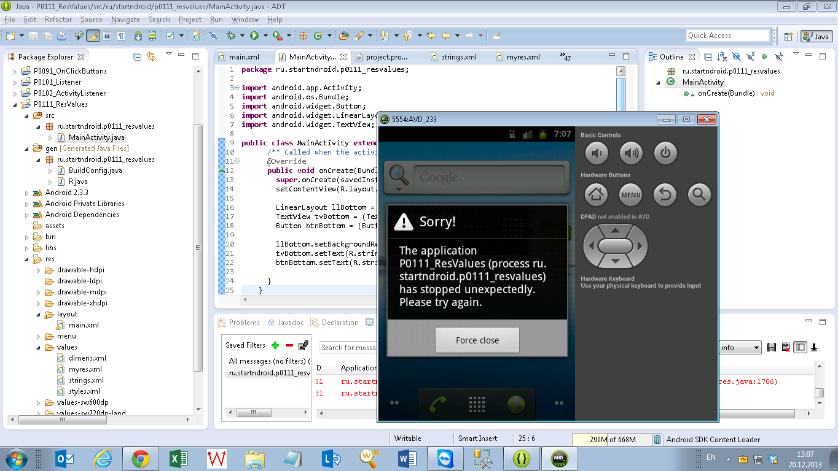The width and height of the screenshot is (838, 471).
Task: Open the Window menu
Action: pos(245,20)
